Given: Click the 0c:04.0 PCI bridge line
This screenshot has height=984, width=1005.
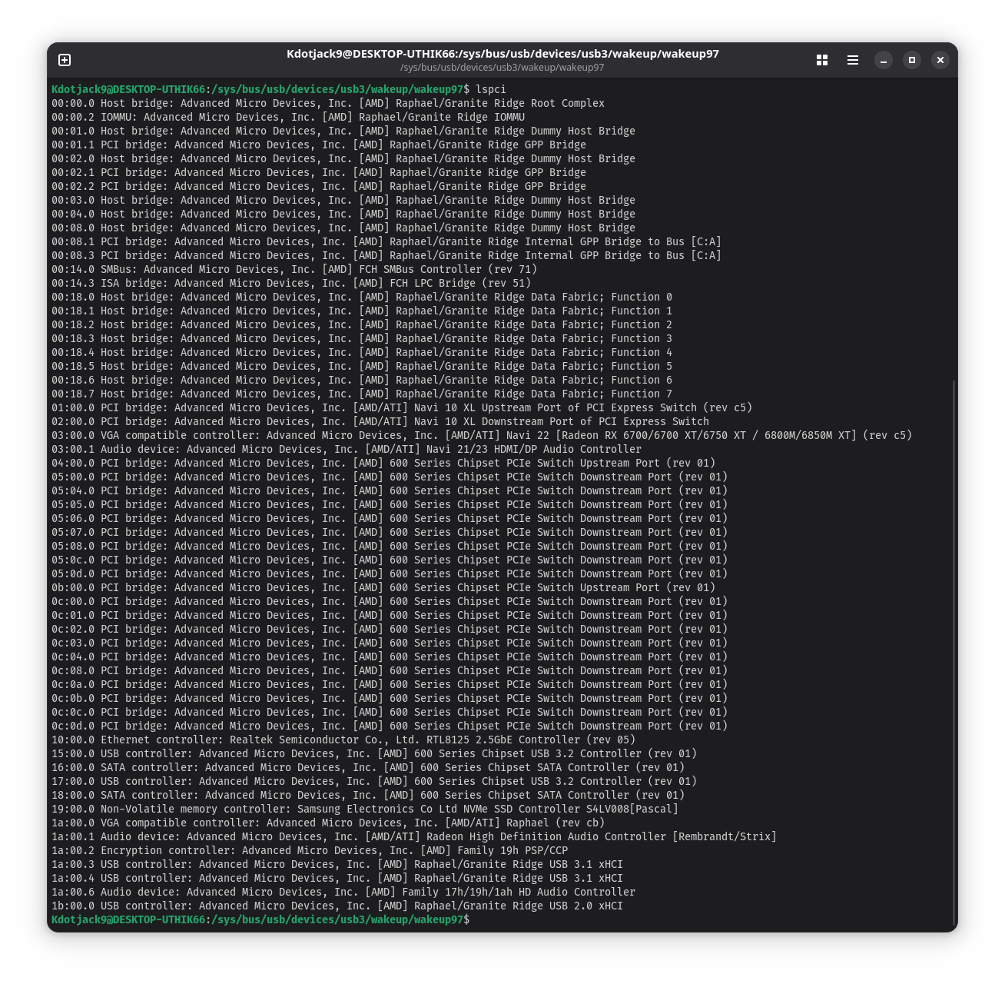Looking at the screenshot, I should (x=390, y=657).
